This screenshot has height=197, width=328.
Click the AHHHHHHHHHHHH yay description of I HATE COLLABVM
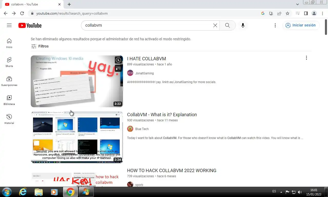(x=171, y=82)
